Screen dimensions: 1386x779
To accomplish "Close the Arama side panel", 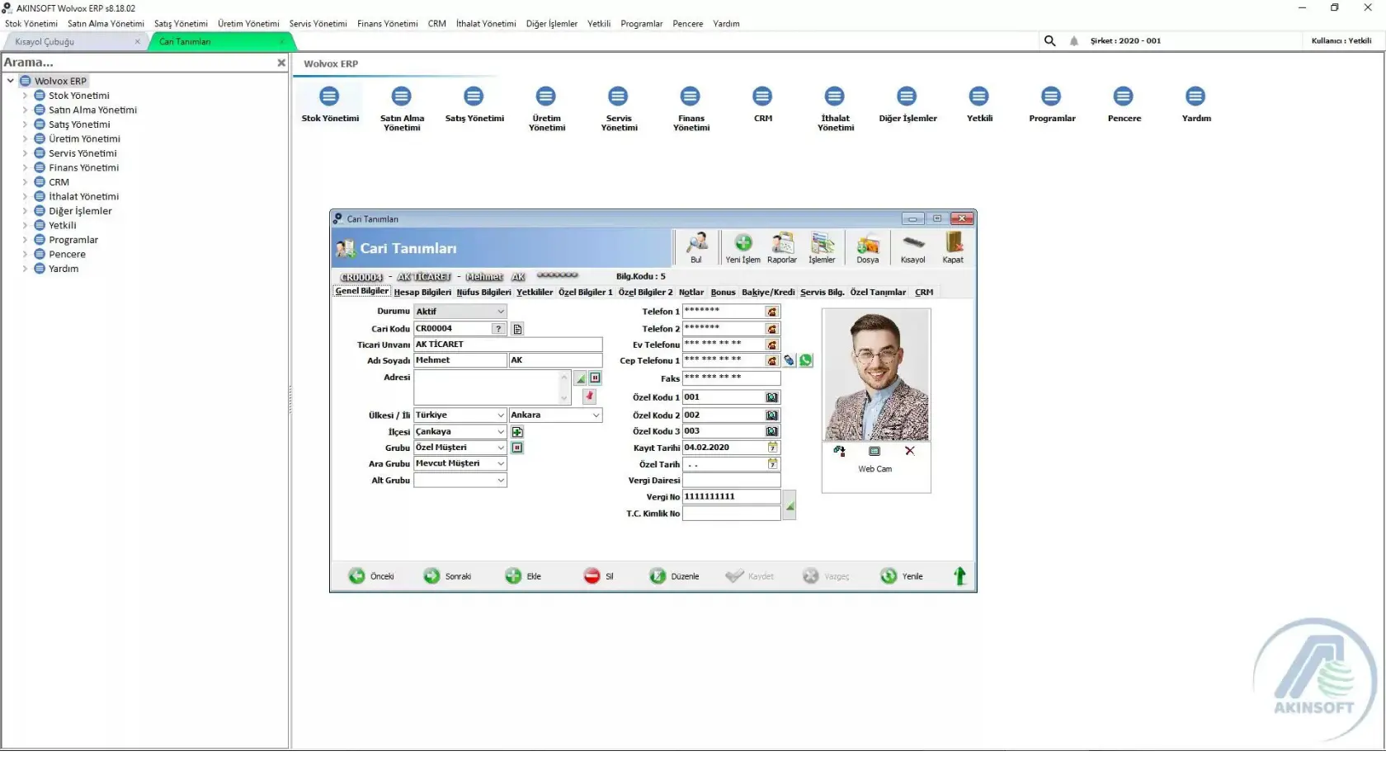I will pos(281,63).
